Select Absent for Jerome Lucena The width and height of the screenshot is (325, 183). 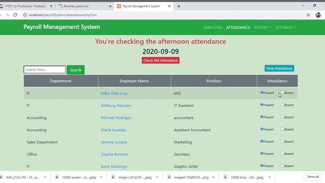point(282,141)
